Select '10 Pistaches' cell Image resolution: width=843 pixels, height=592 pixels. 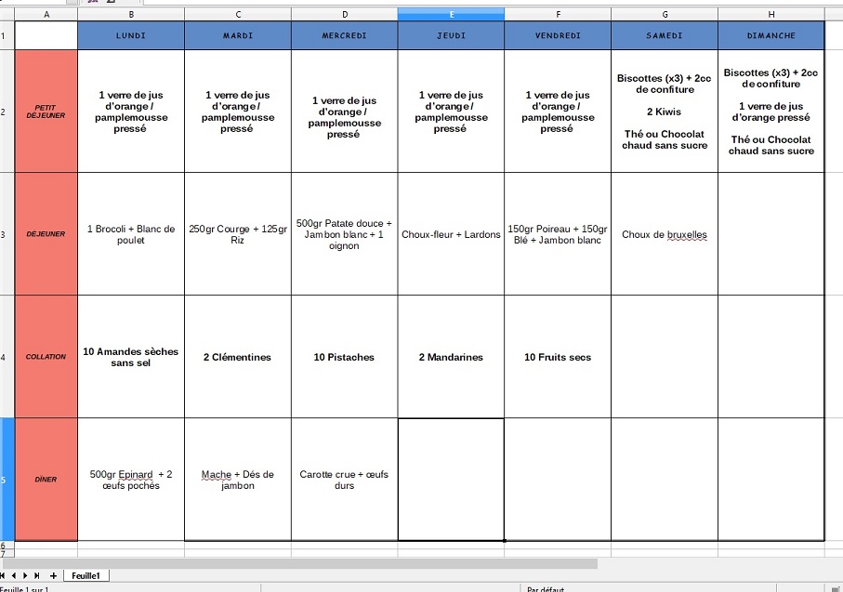(x=345, y=357)
